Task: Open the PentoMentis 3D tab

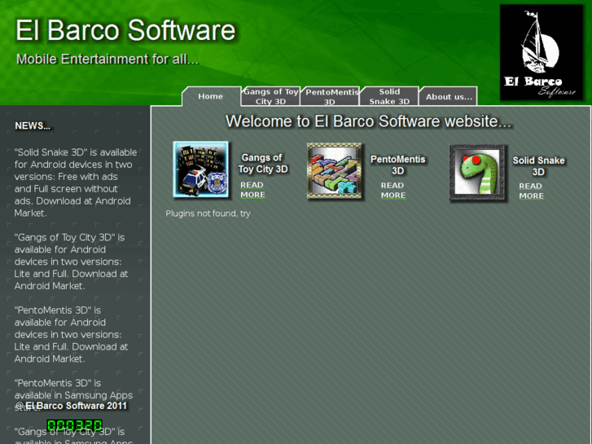Action: pyautogui.click(x=330, y=96)
